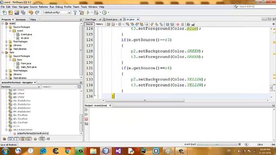Click the red Start Macro Recording icon
Image resolution: width=276 pixels, height=155 pixels.
pos(178,24)
